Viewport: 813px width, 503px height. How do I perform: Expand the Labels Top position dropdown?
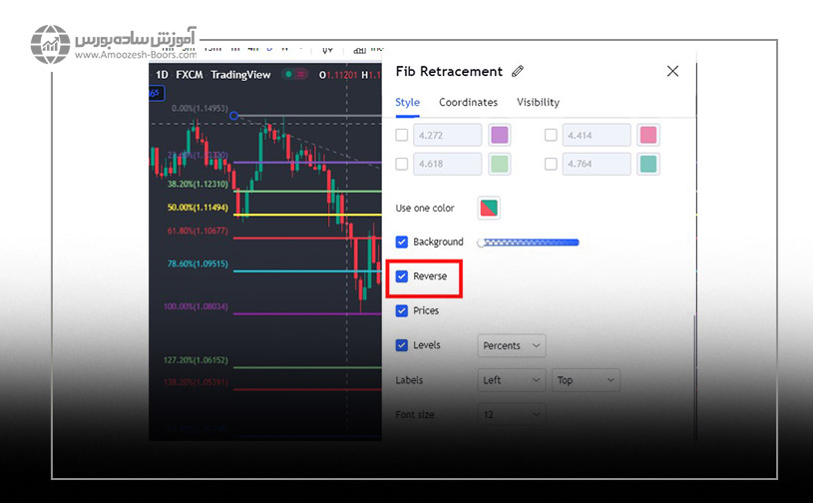pyautogui.click(x=585, y=380)
